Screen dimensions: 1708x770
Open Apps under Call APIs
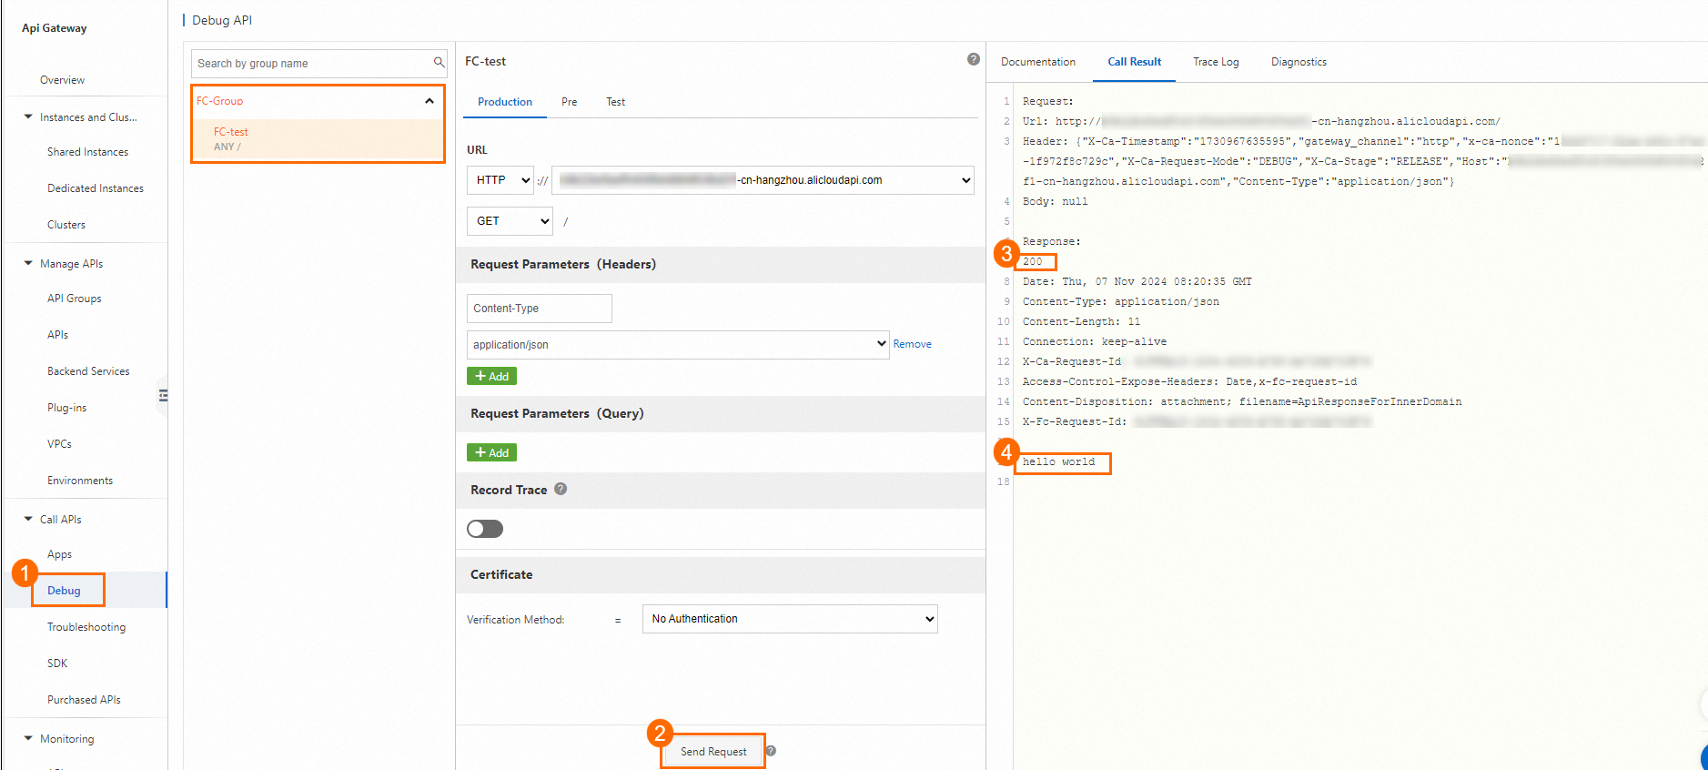coord(59,554)
